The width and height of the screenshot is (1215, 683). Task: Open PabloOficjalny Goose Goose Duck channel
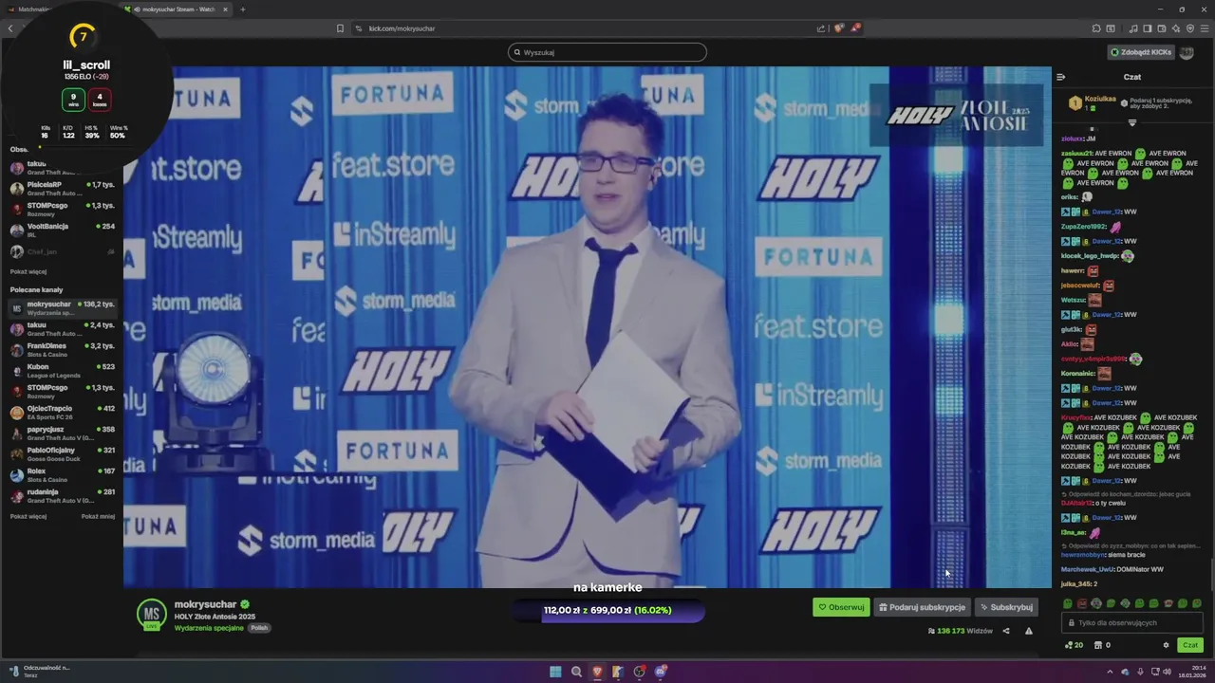tap(62, 454)
